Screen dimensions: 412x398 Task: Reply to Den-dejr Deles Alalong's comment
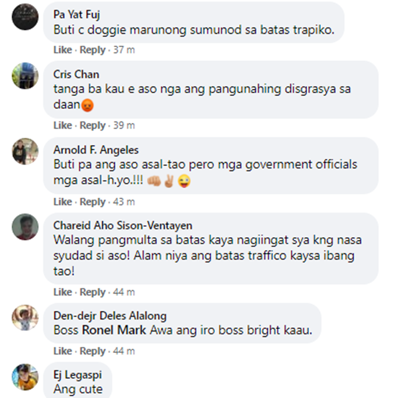(92, 351)
